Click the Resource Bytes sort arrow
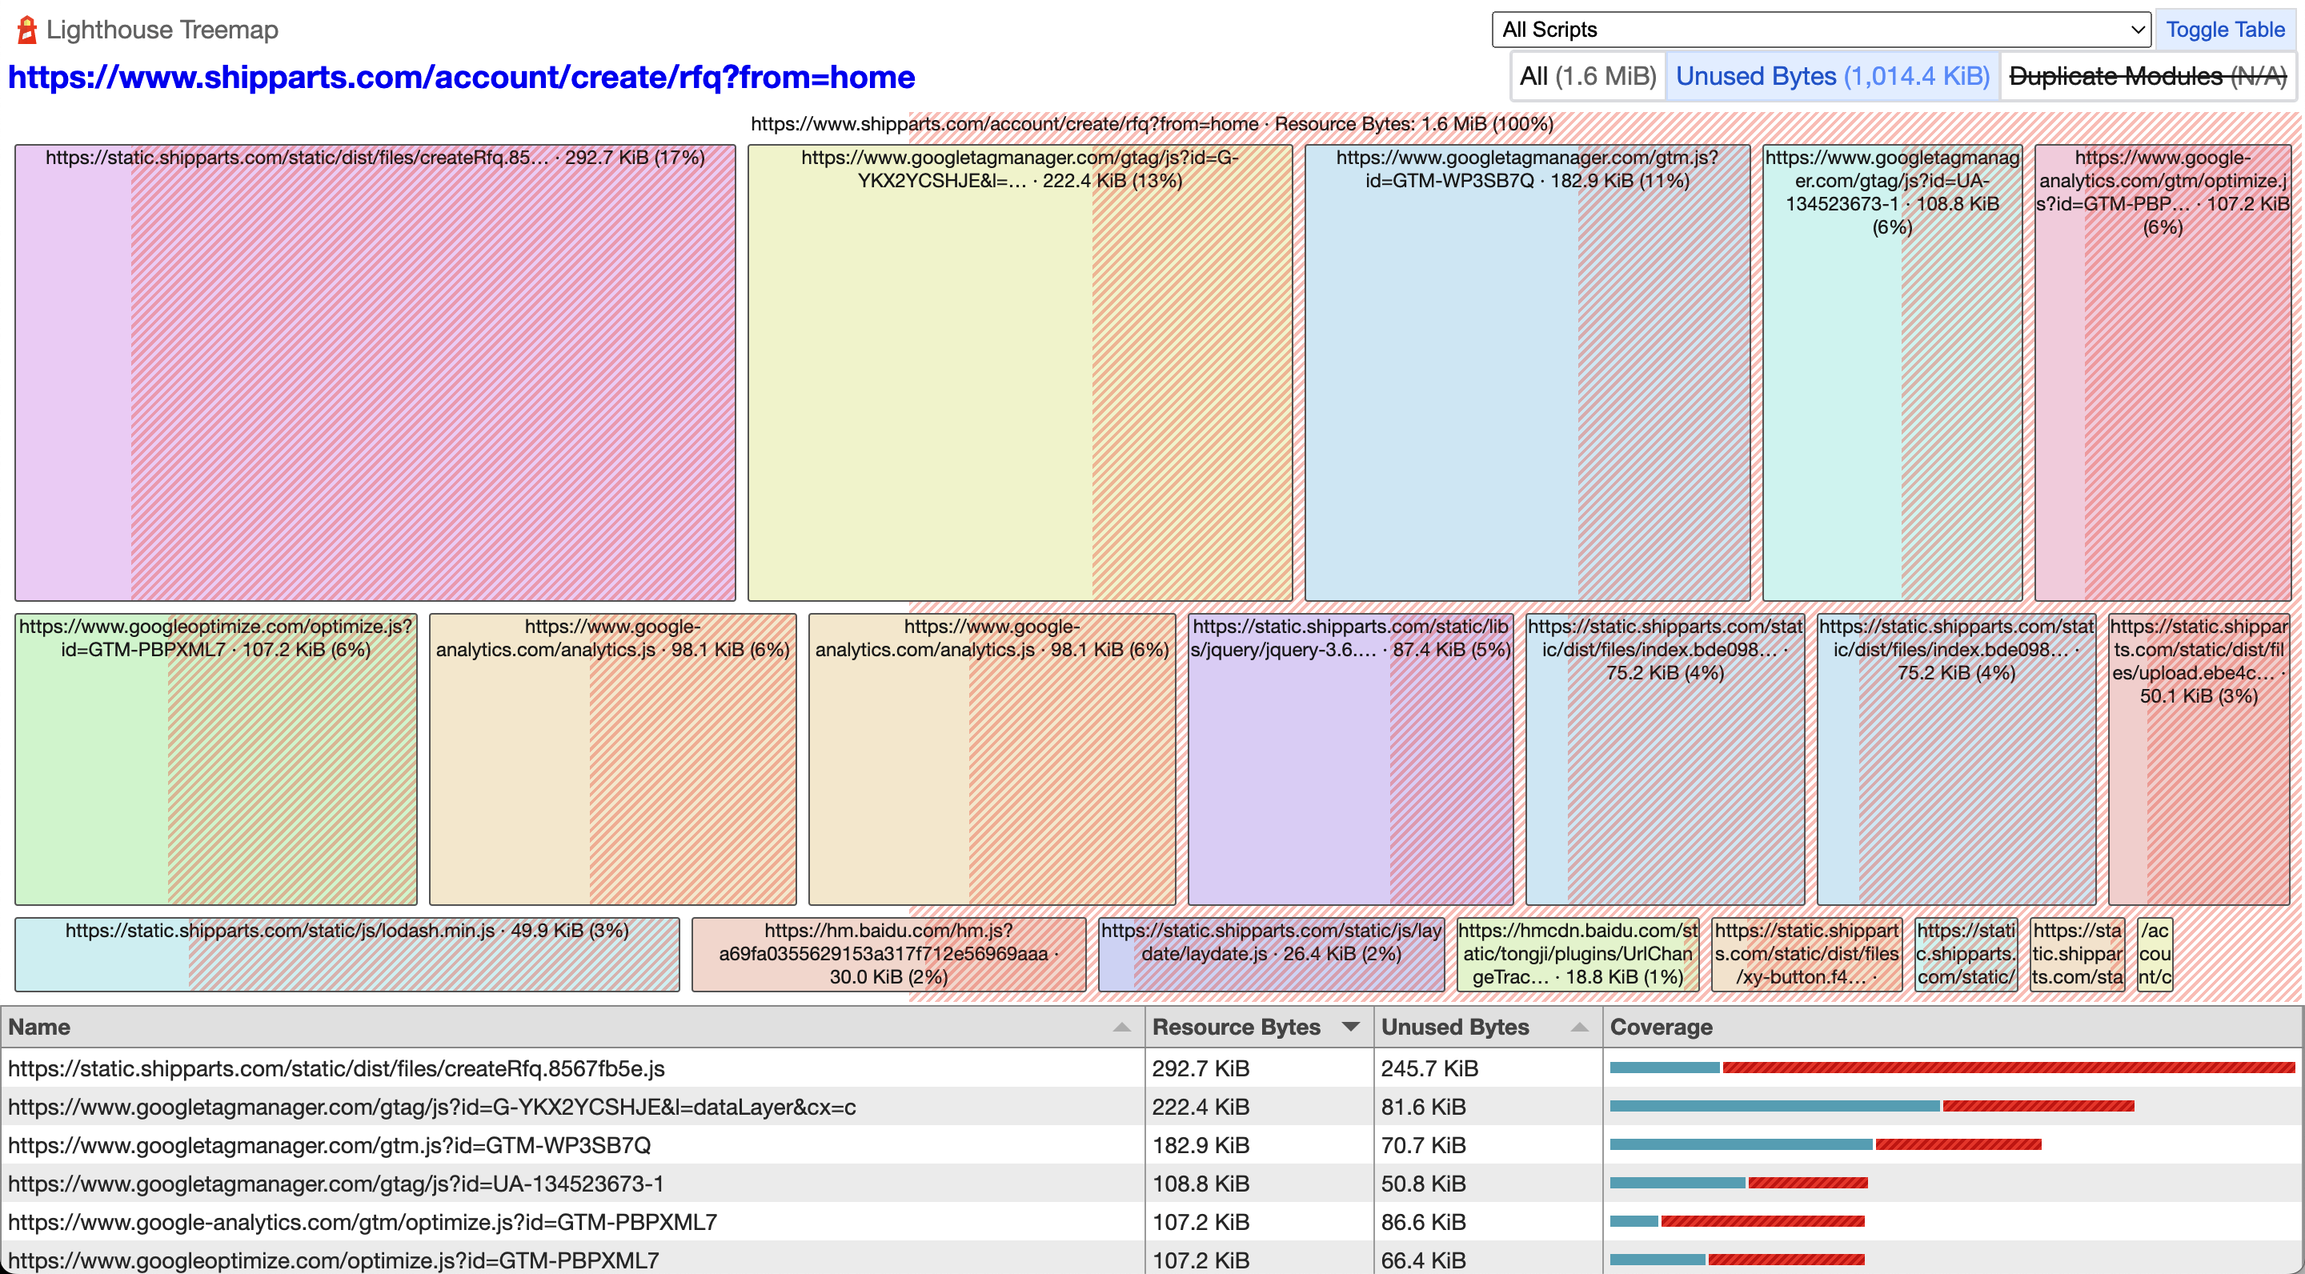This screenshot has width=2305, height=1274. coord(1350,1027)
